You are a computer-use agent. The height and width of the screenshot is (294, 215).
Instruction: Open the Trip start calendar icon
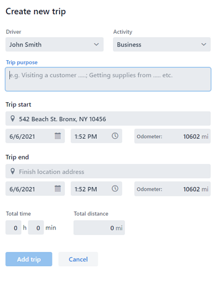[58, 136]
